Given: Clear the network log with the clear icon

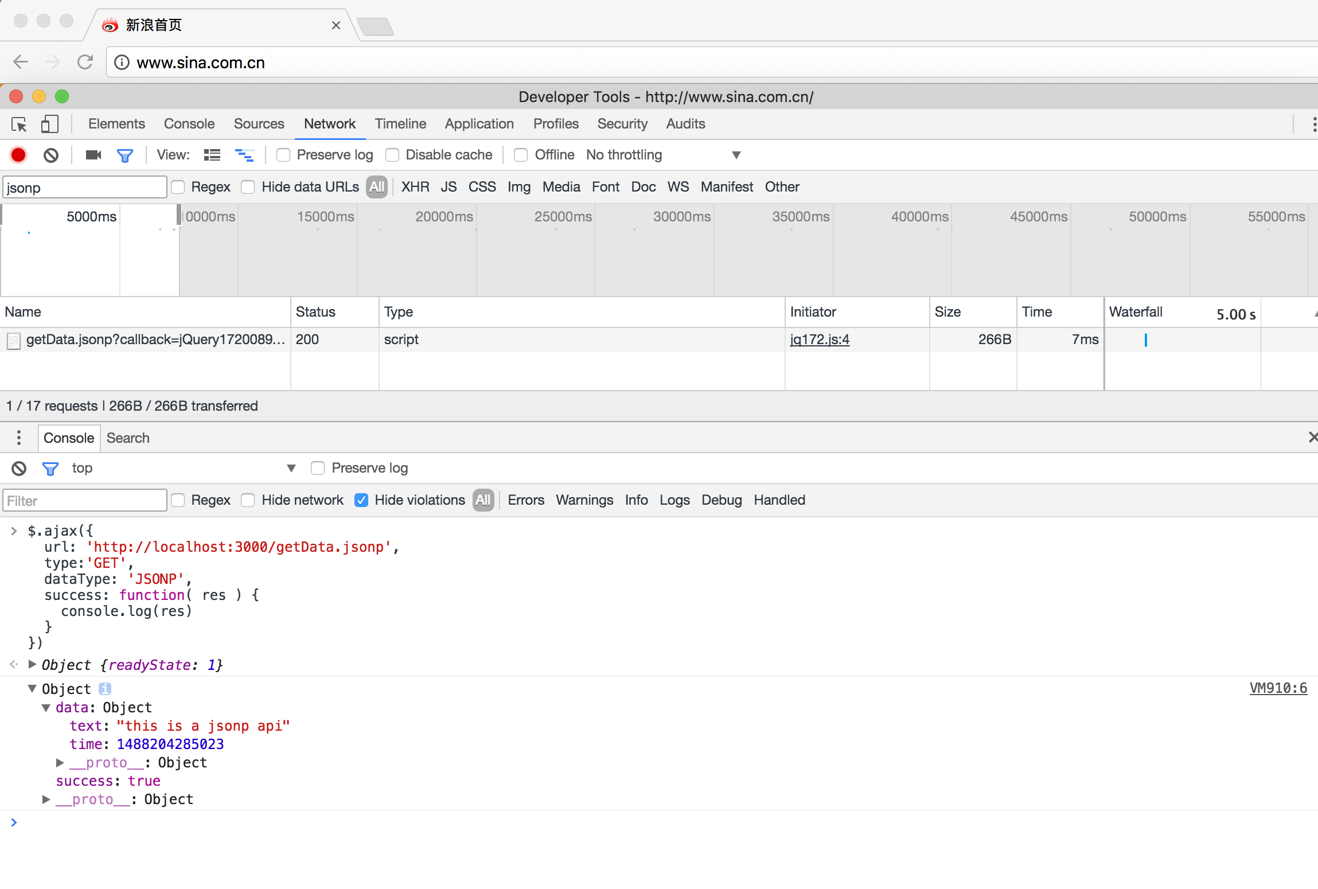Looking at the screenshot, I should point(51,155).
